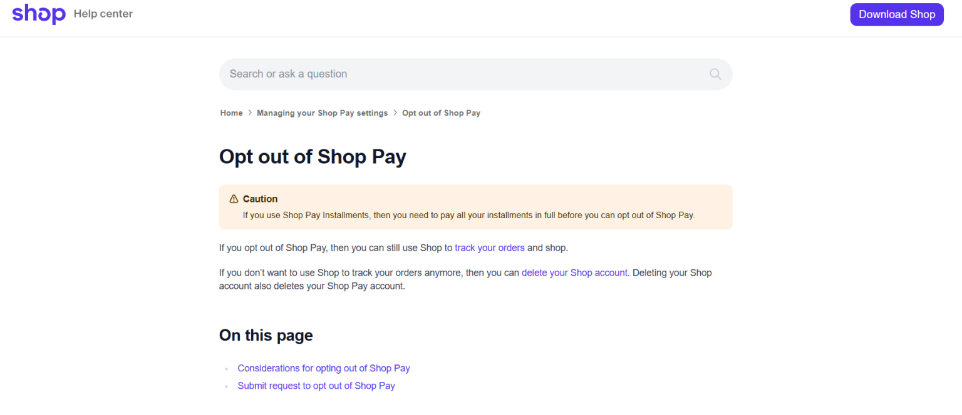Click the On this page heading
Screen dimensions: 962x415
tap(266, 335)
